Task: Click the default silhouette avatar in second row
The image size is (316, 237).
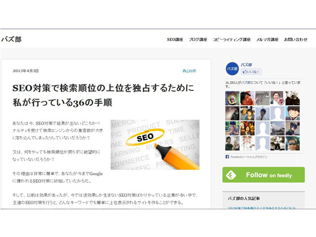Action: pyautogui.click(x=277, y=113)
